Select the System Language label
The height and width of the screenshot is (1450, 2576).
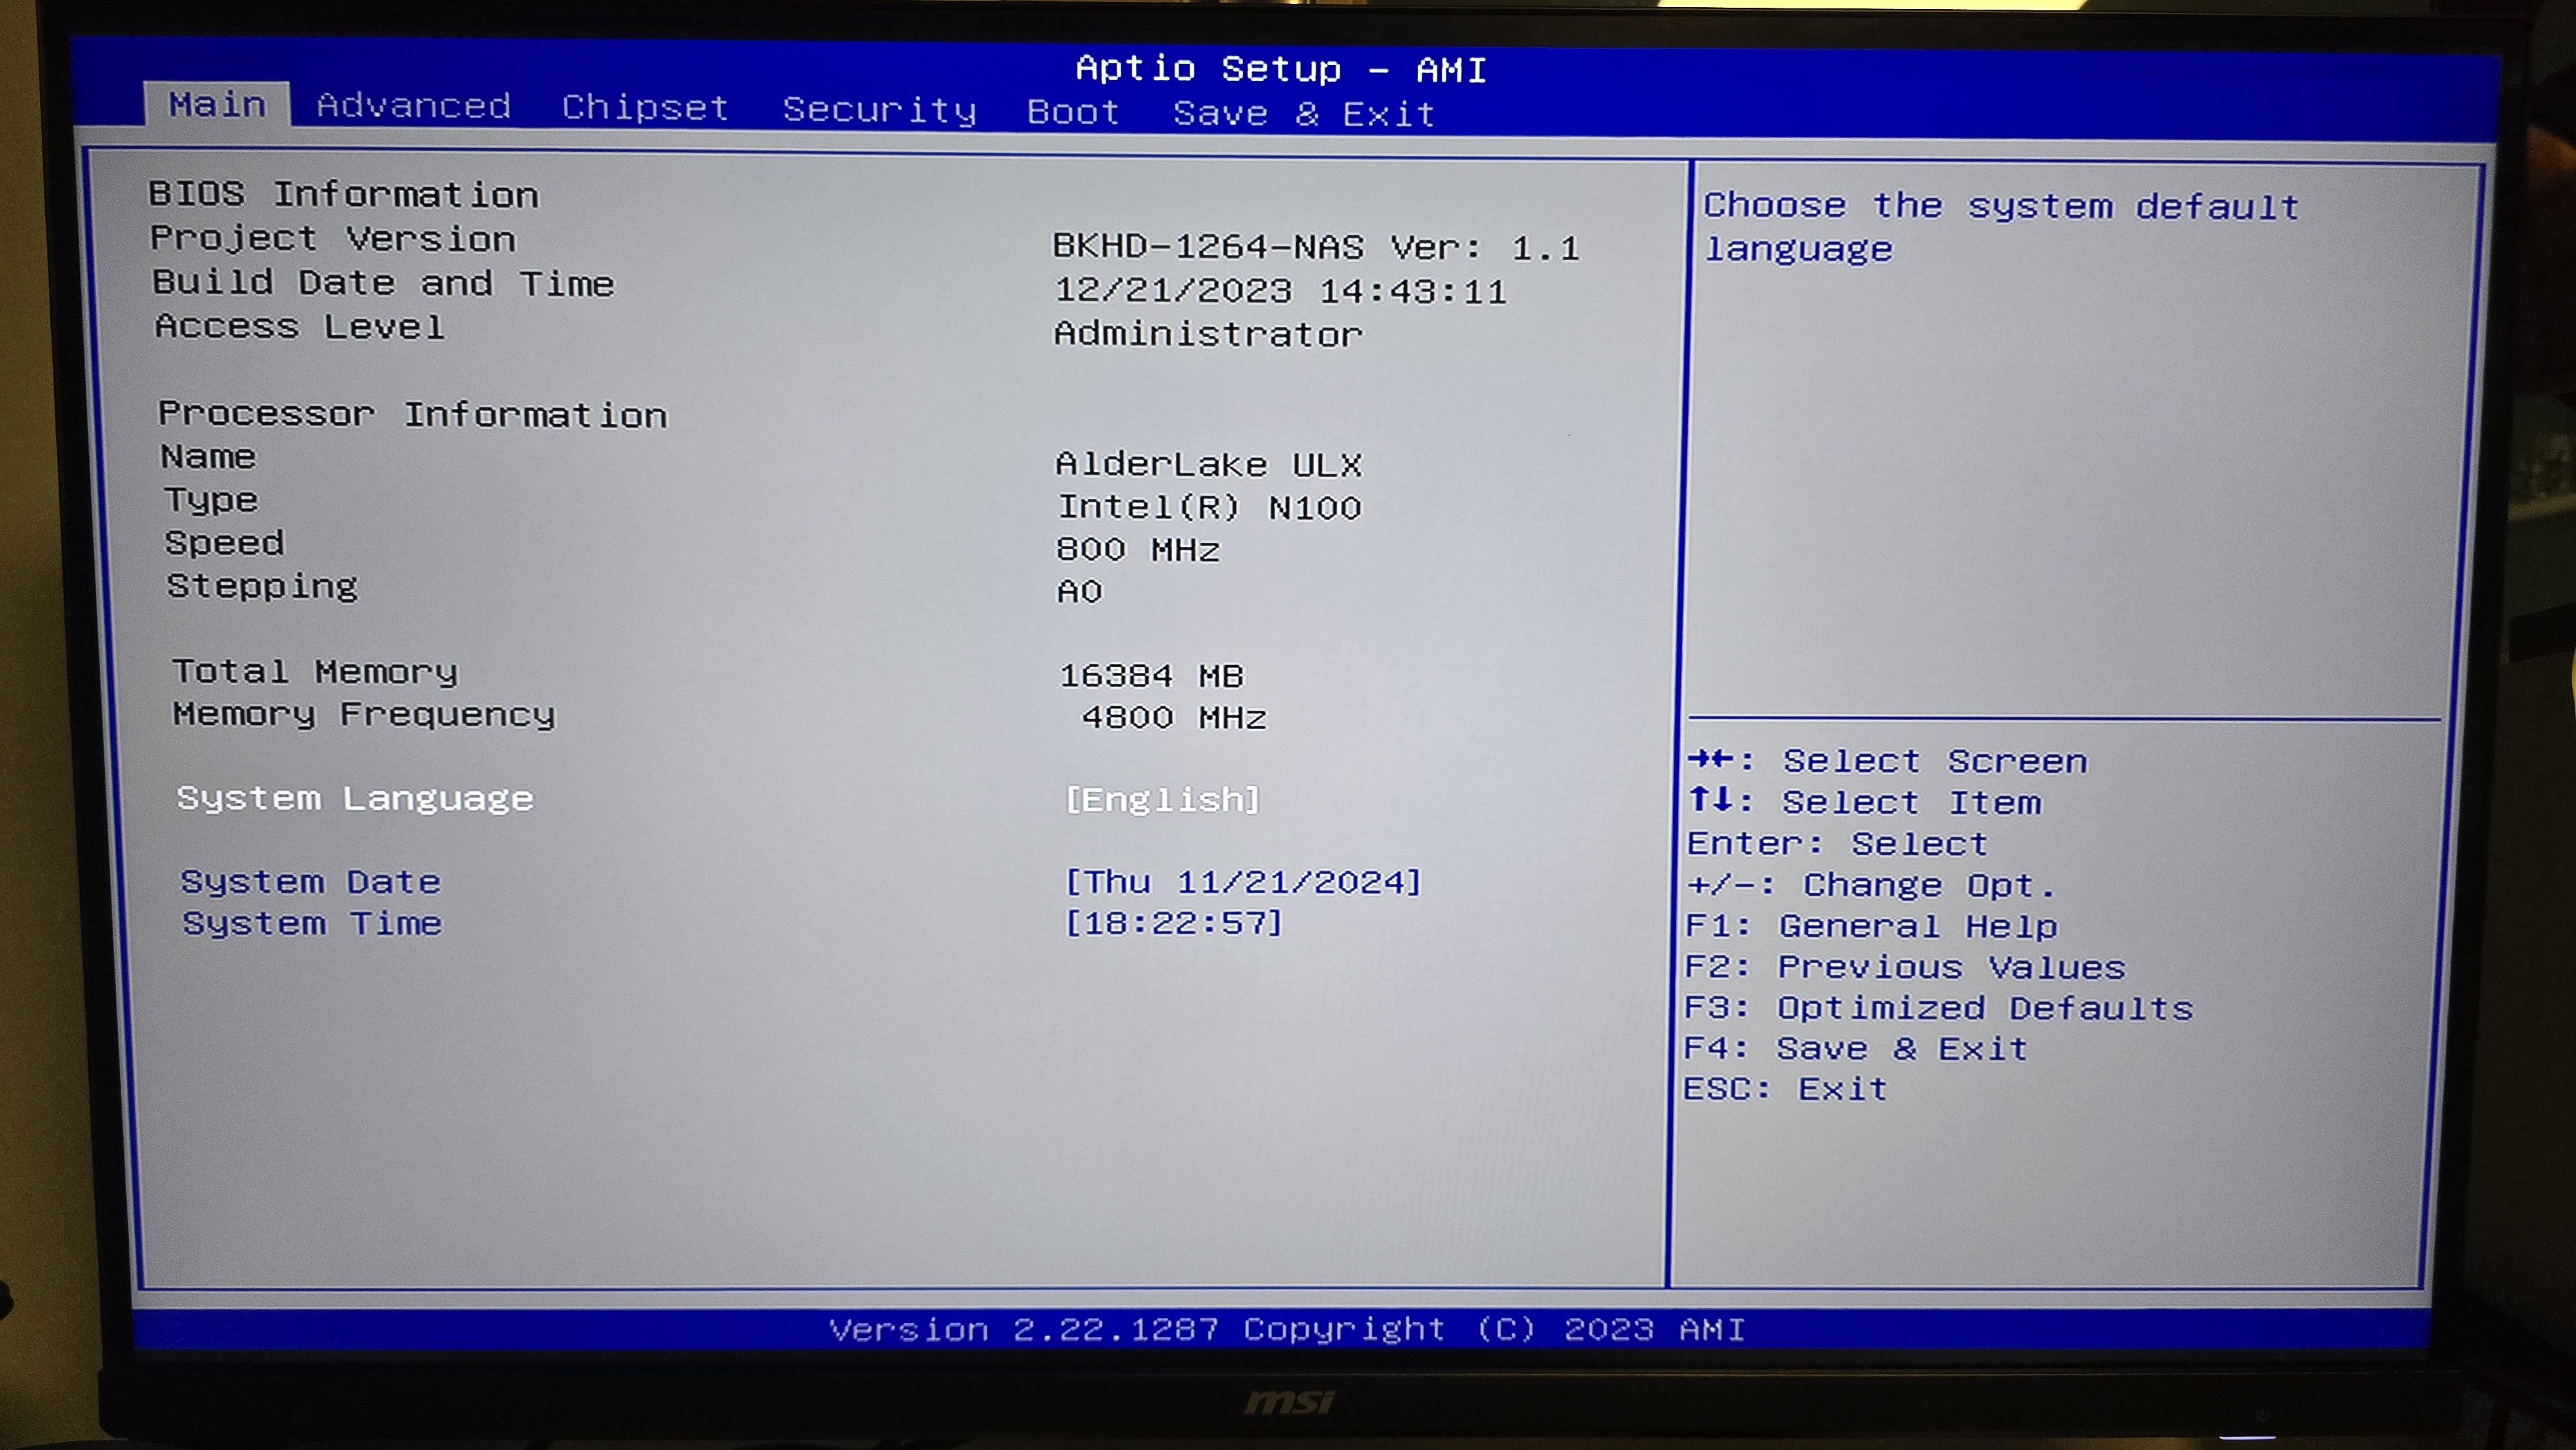355,799
